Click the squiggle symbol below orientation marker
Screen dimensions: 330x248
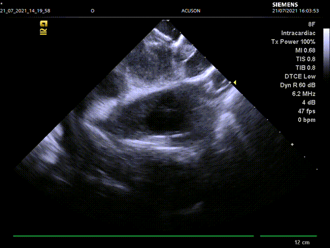(44, 32)
